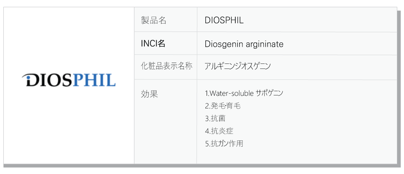This screenshot has width=404, height=174.
Task: Click the 製品名 label cell
Action: coord(166,20)
